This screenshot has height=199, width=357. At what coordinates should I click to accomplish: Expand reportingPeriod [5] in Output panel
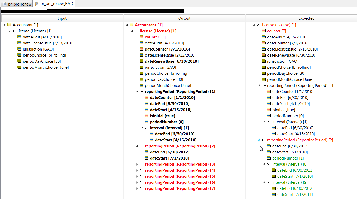click(x=137, y=176)
